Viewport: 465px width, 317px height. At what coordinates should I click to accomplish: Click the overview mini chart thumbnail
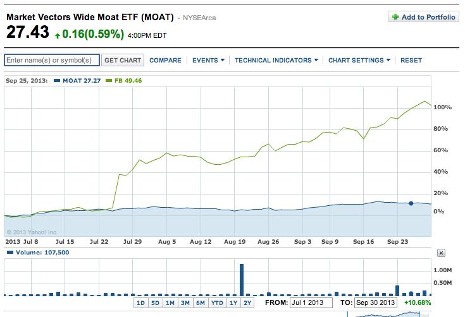click(388, 314)
